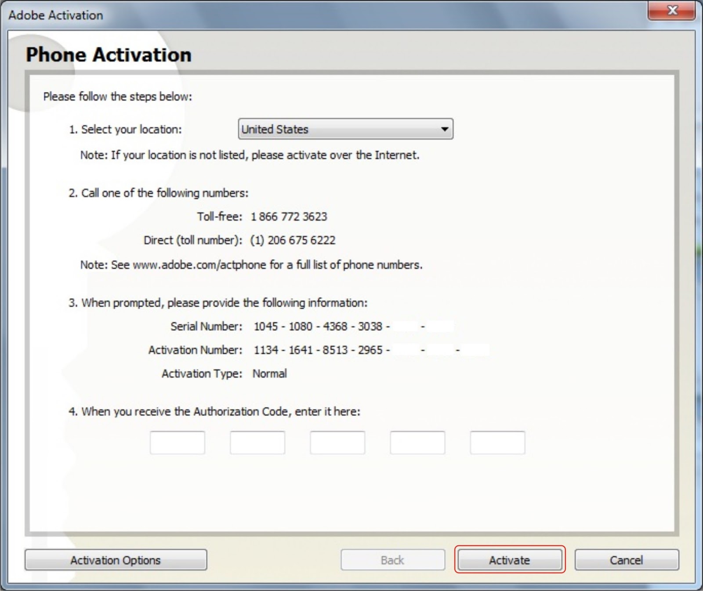703x591 pixels.
Task: Click the 'When you receive the Authorization Code' step
Action: (x=214, y=412)
